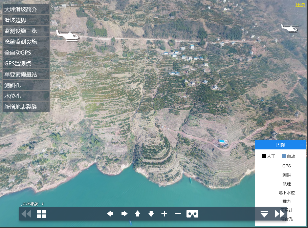Tilt the panorama view downward

click(151, 214)
